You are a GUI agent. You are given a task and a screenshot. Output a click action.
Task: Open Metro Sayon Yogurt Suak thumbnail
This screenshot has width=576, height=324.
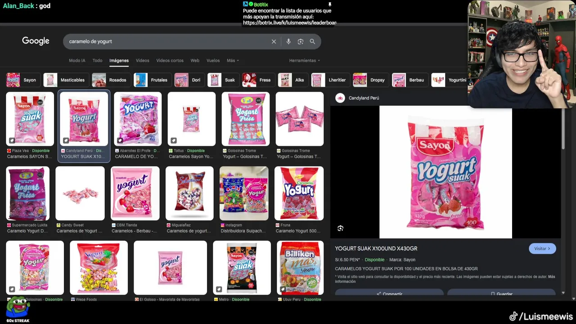point(242,267)
